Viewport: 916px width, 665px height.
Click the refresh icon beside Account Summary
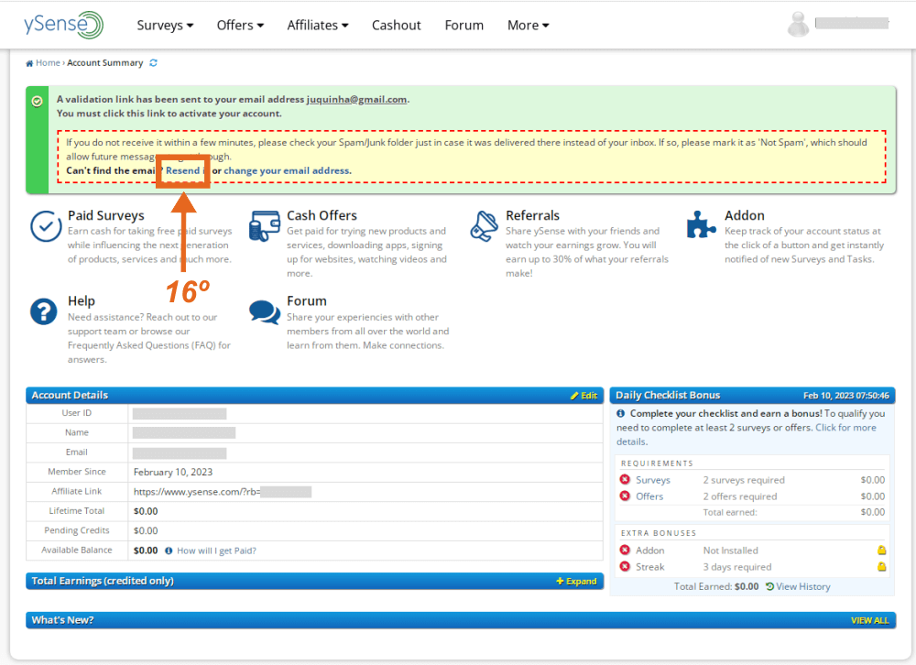153,63
